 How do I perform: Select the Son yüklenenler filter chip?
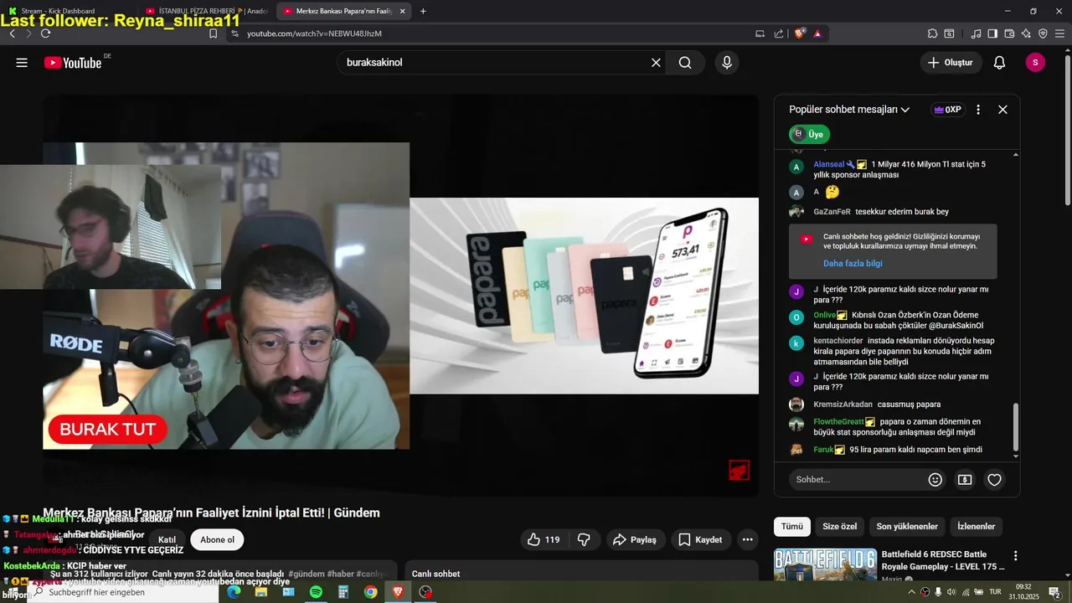click(907, 527)
